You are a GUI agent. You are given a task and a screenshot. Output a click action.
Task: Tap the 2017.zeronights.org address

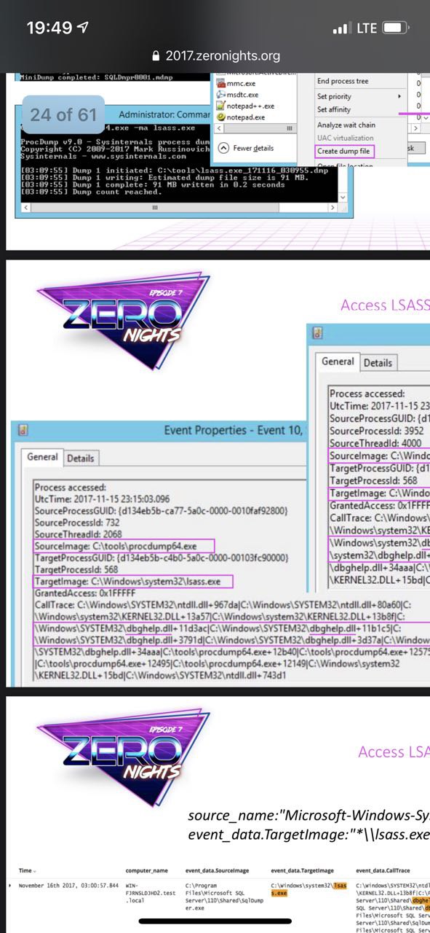[x=223, y=55]
